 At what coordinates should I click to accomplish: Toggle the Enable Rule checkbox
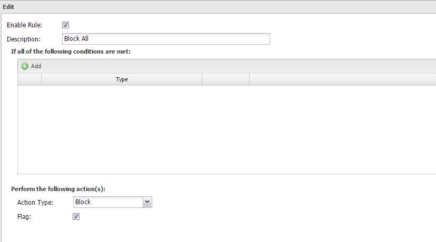click(x=66, y=25)
